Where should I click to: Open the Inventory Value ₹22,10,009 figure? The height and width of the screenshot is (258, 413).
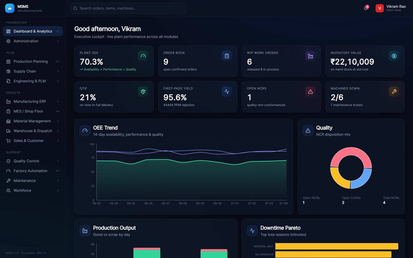click(352, 62)
